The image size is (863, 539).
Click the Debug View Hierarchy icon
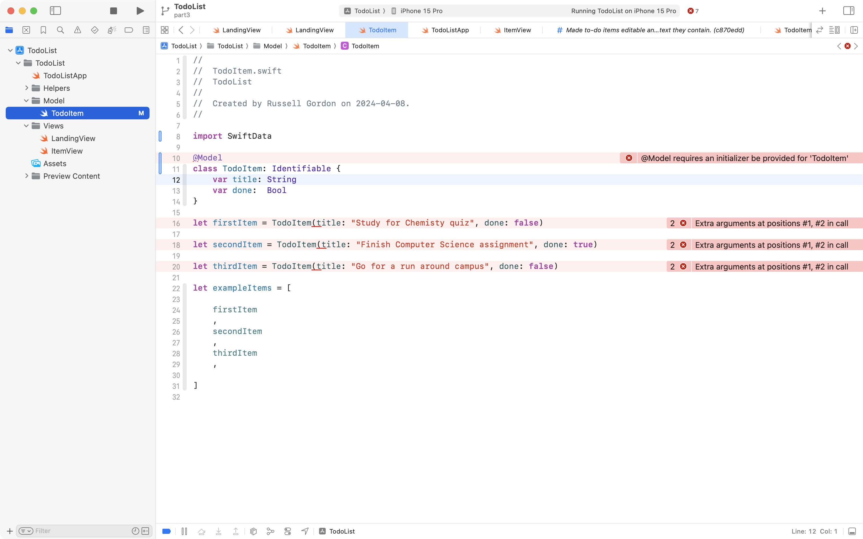click(x=253, y=531)
